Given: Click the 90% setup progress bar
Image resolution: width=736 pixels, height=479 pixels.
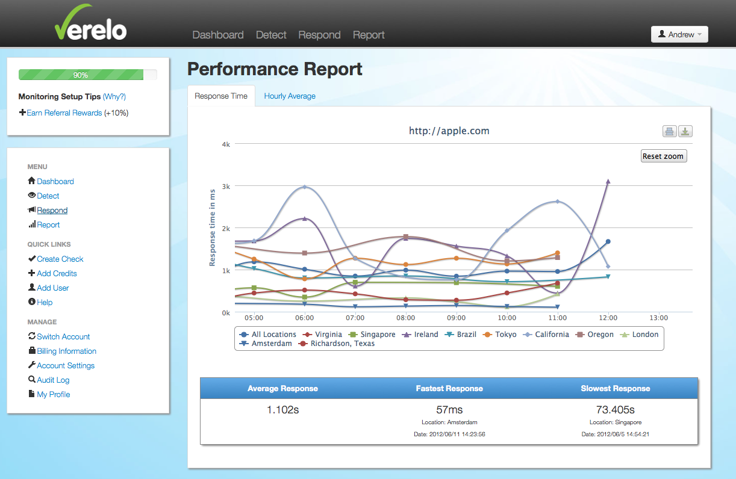Looking at the screenshot, I should [x=88, y=75].
